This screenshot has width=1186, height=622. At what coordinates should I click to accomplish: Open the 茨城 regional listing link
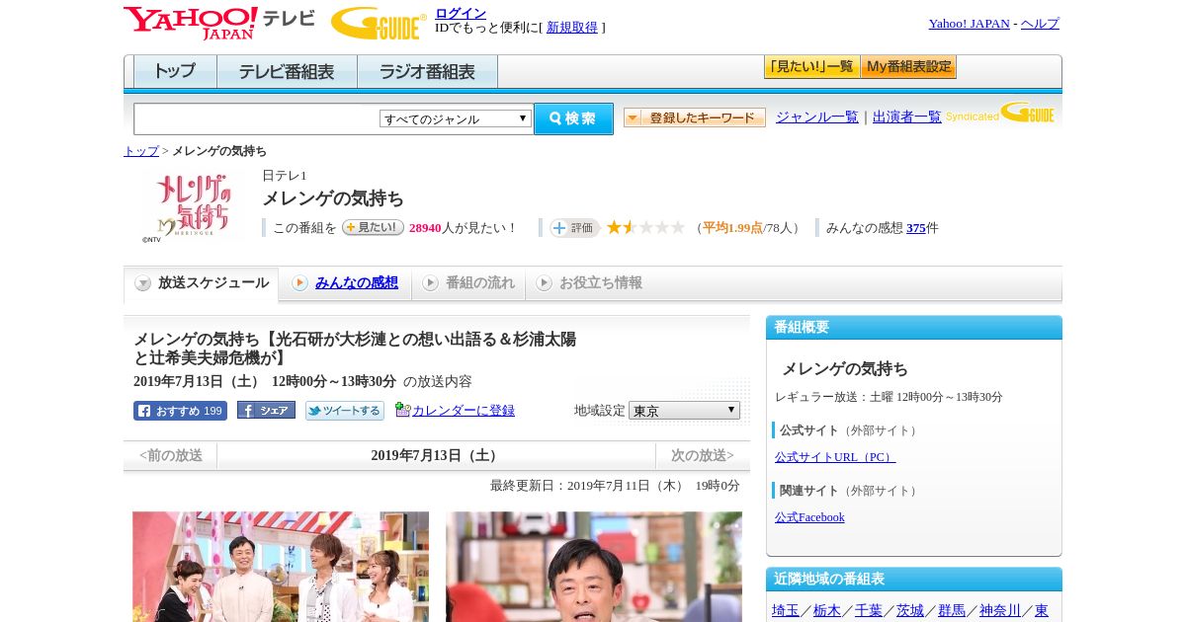(910, 611)
